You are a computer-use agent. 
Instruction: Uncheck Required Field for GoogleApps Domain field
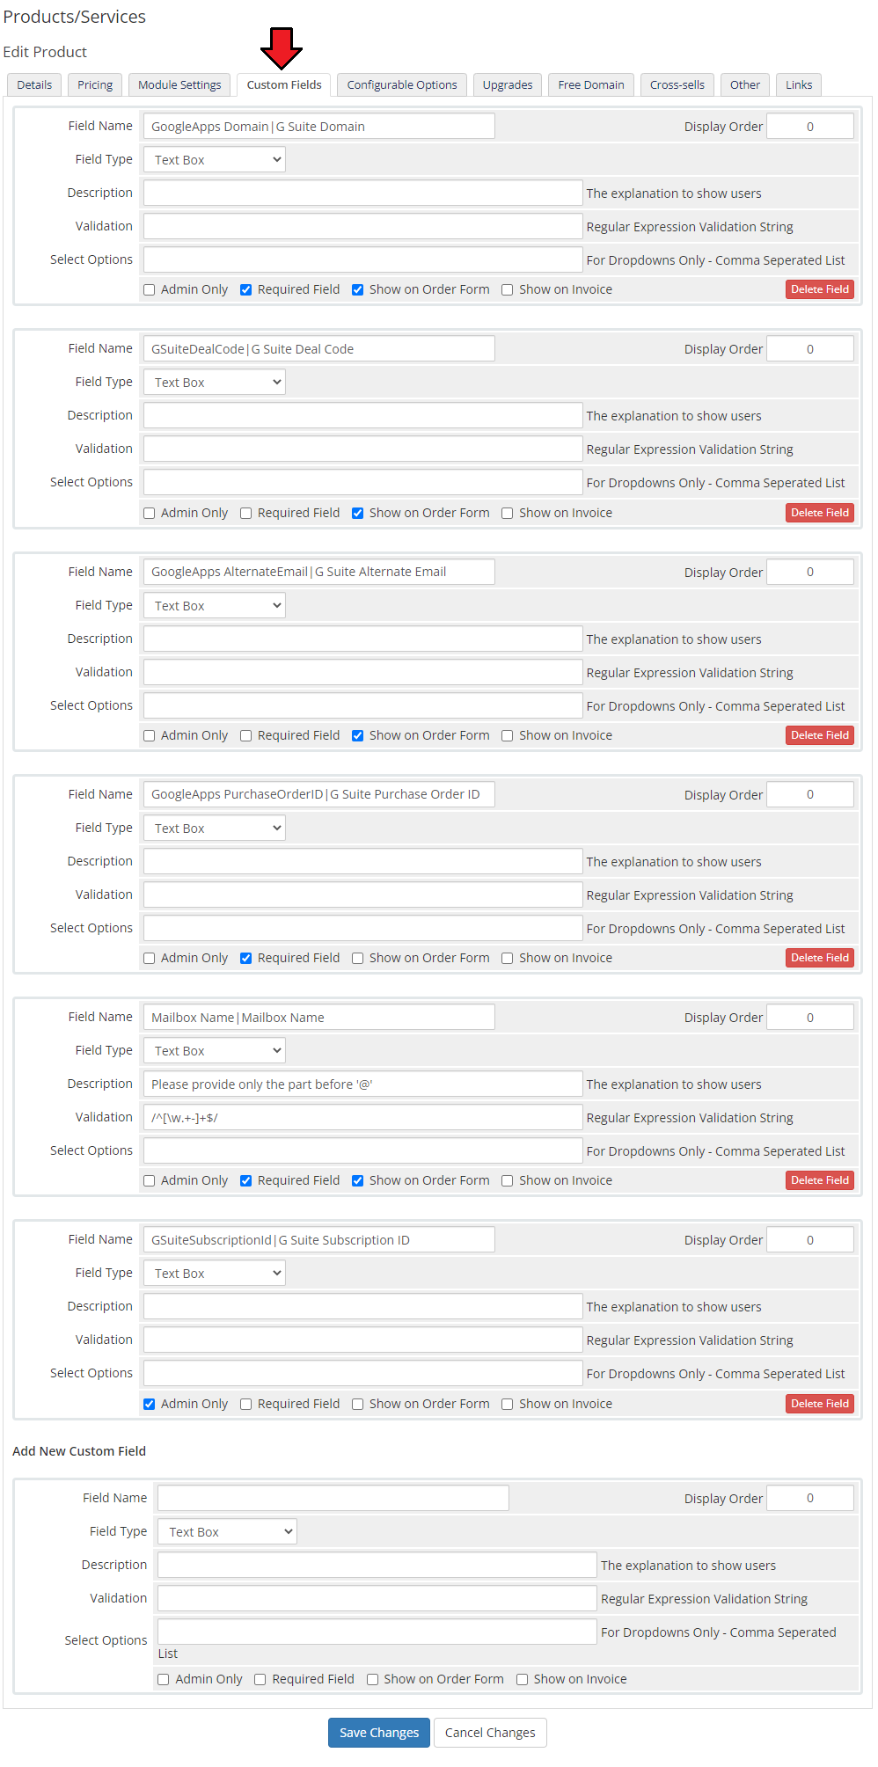(x=246, y=290)
